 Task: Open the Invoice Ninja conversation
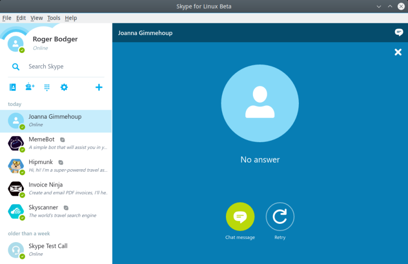[x=56, y=189]
